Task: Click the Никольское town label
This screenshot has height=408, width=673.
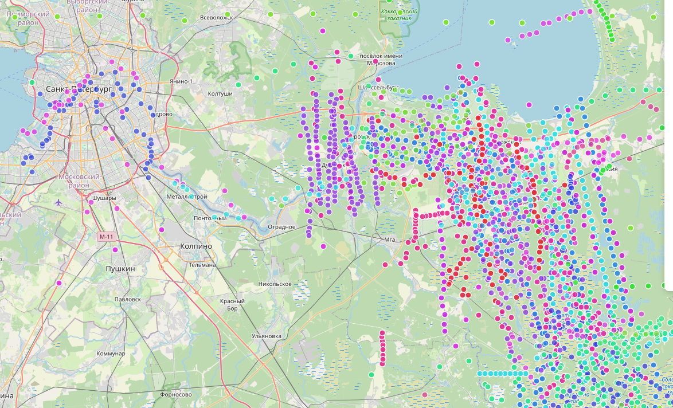Action: point(275,284)
